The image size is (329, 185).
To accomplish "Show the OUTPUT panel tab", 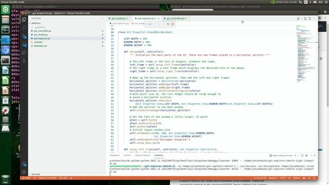I will click(127, 155).
